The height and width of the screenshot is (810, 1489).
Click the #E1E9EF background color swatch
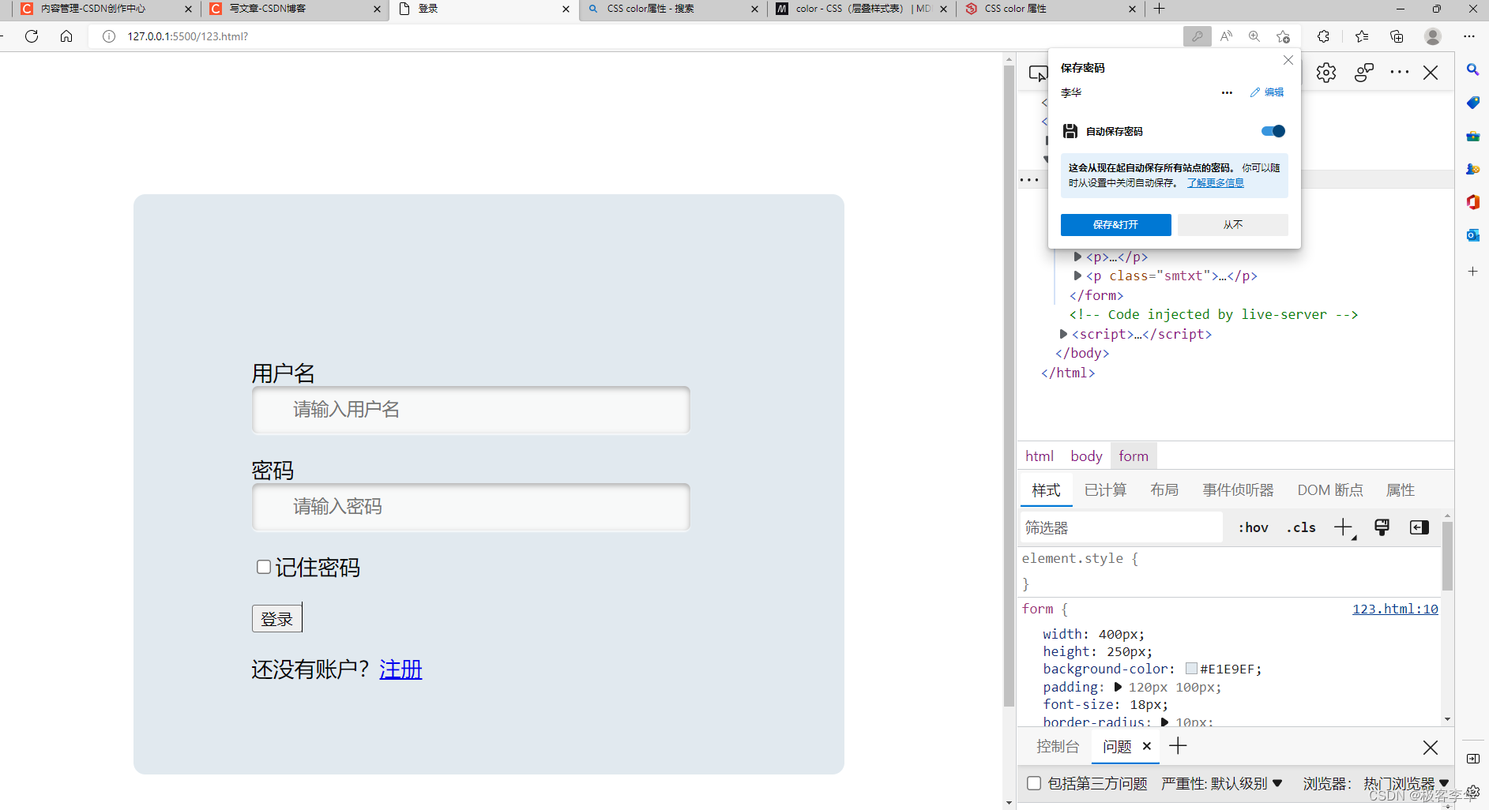1192,669
